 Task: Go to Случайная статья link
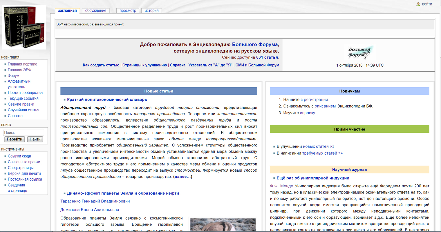tap(23, 110)
